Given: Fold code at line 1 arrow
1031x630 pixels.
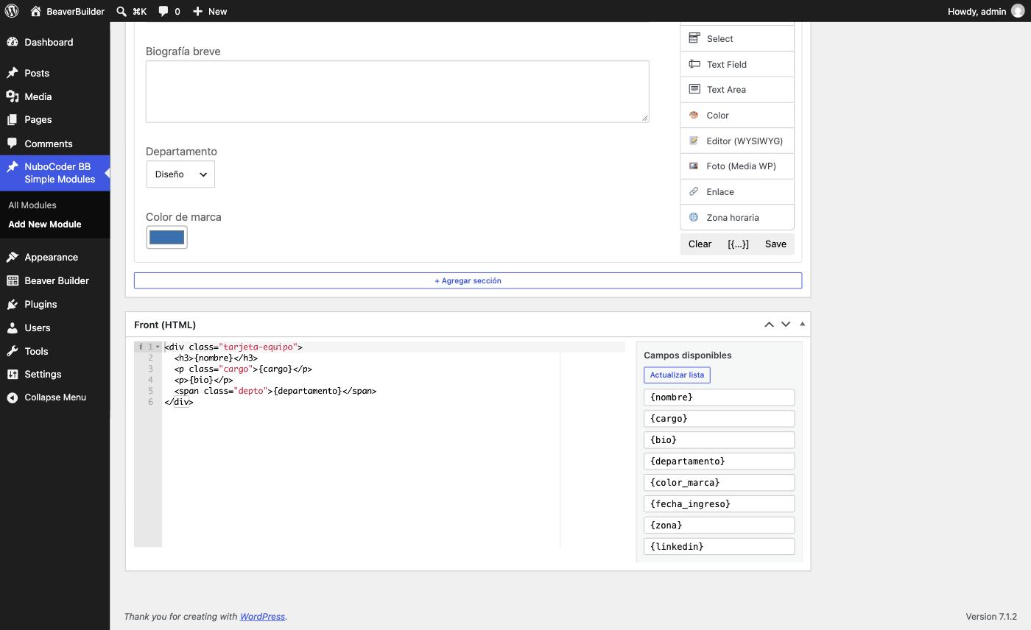Looking at the screenshot, I should (157, 347).
